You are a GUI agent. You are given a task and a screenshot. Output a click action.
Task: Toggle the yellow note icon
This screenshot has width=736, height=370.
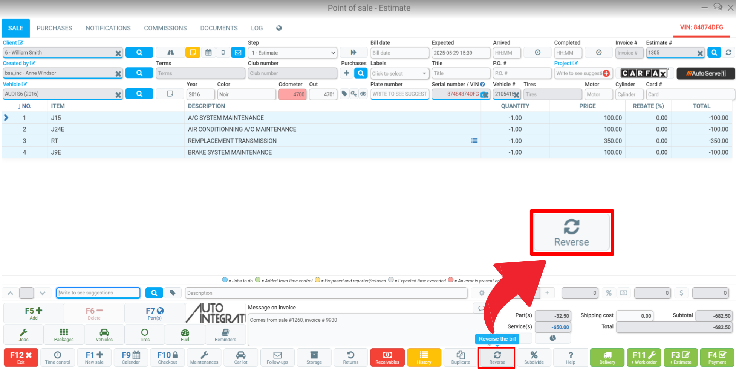193,52
